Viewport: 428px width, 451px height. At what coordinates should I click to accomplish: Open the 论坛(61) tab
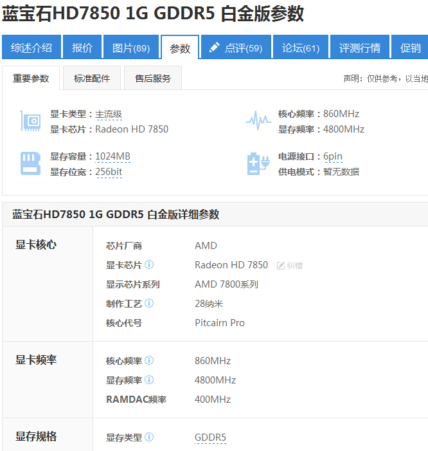(301, 47)
